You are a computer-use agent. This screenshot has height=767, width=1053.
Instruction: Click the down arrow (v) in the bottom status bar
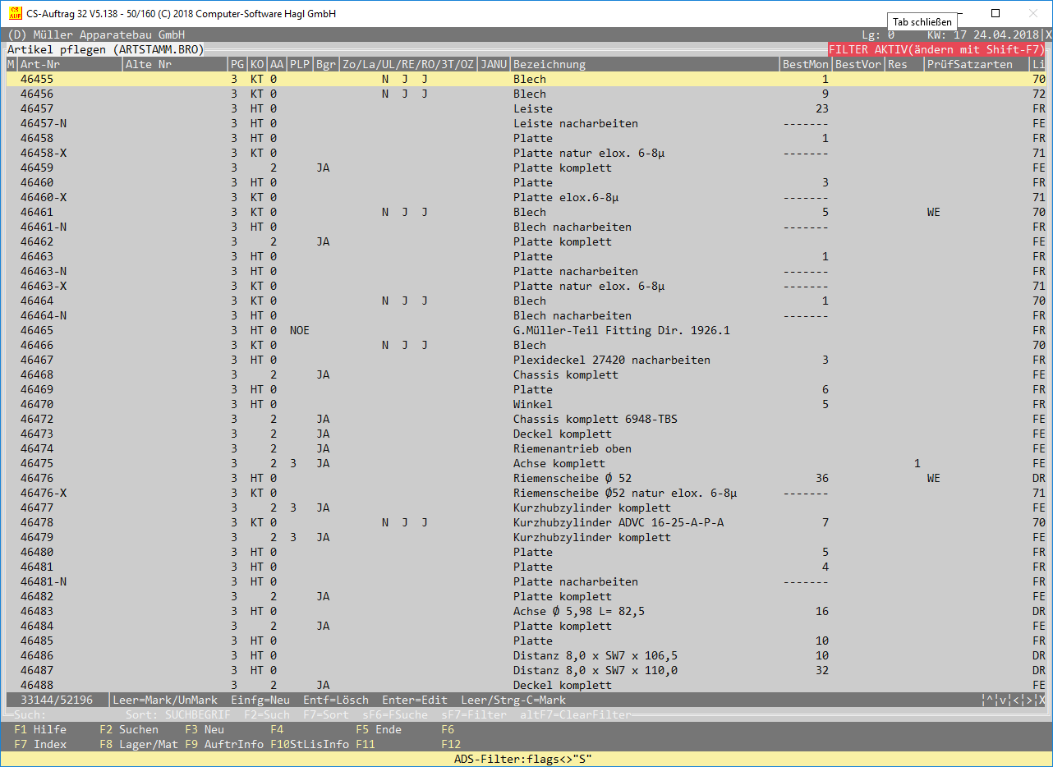[1003, 700]
